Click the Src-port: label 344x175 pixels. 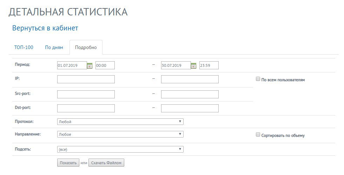(x=23, y=94)
